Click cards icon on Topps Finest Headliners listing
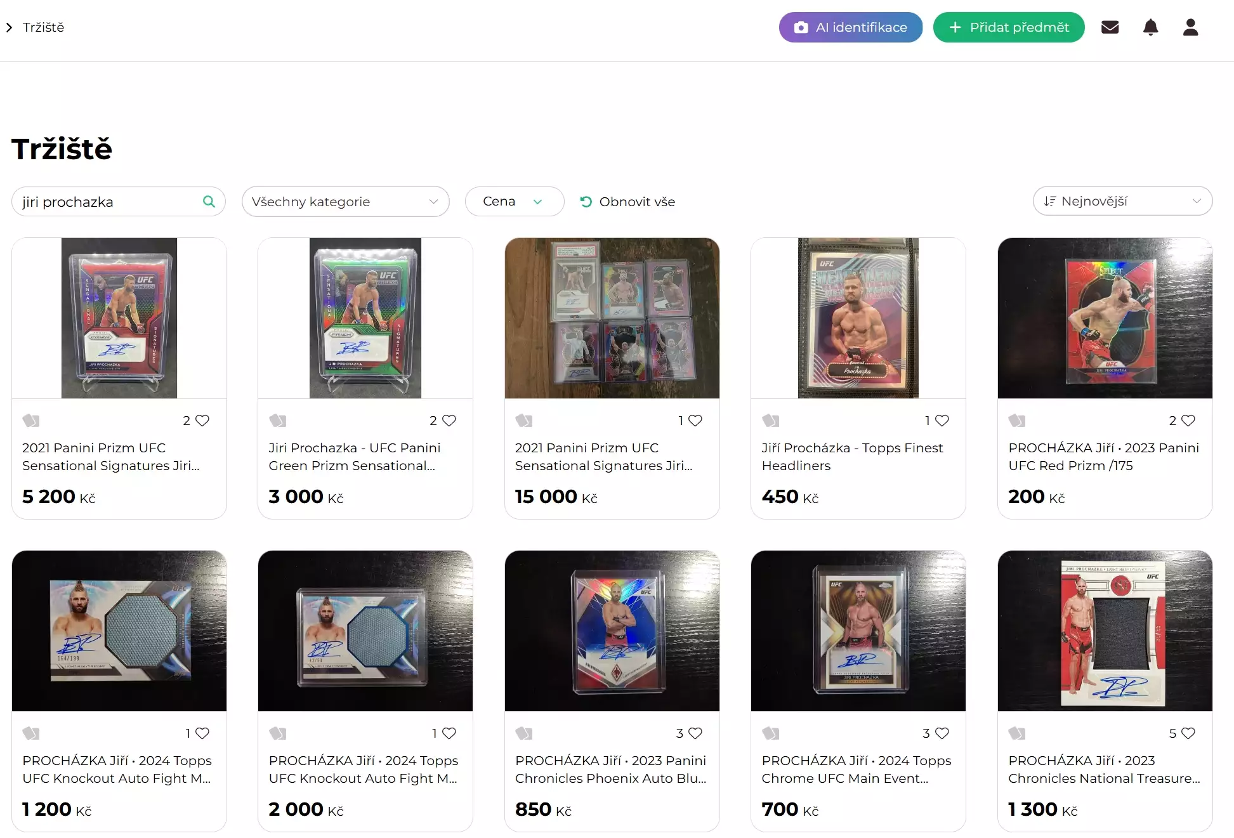 (770, 421)
